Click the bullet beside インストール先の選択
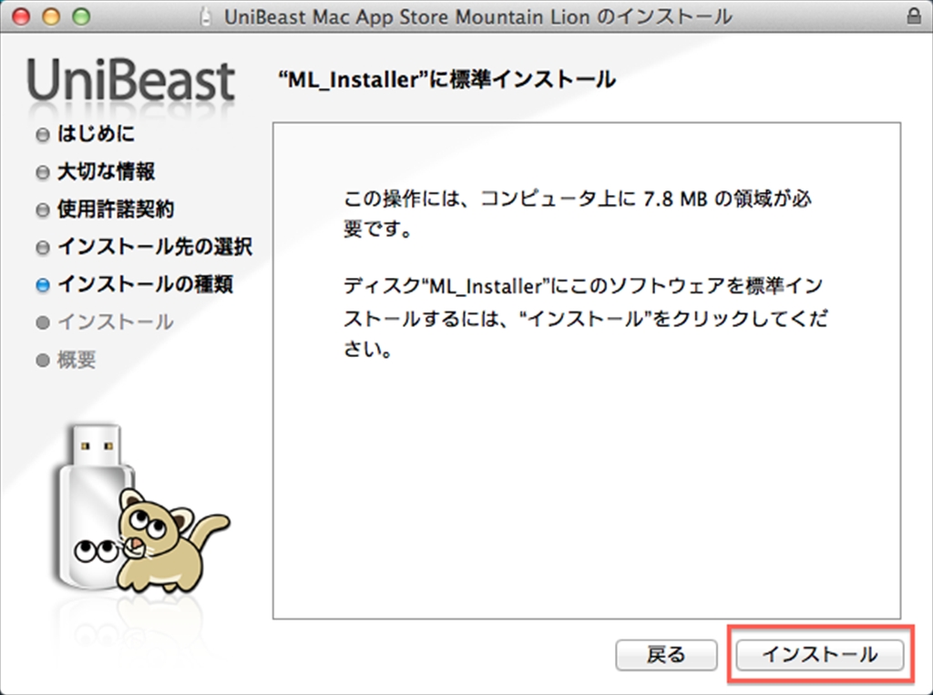Image resolution: width=933 pixels, height=695 pixels. click(42, 248)
